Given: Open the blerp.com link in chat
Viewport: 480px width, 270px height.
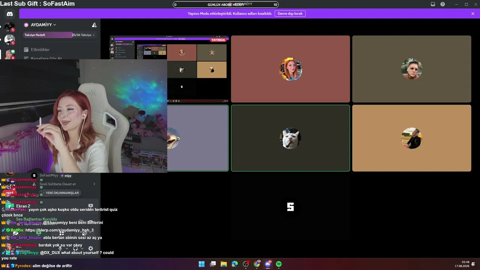Looking at the screenshot, I should (60, 230).
